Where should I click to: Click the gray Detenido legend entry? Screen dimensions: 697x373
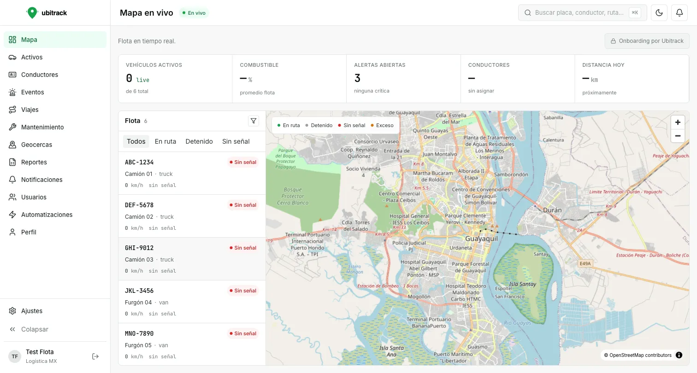(x=319, y=125)
